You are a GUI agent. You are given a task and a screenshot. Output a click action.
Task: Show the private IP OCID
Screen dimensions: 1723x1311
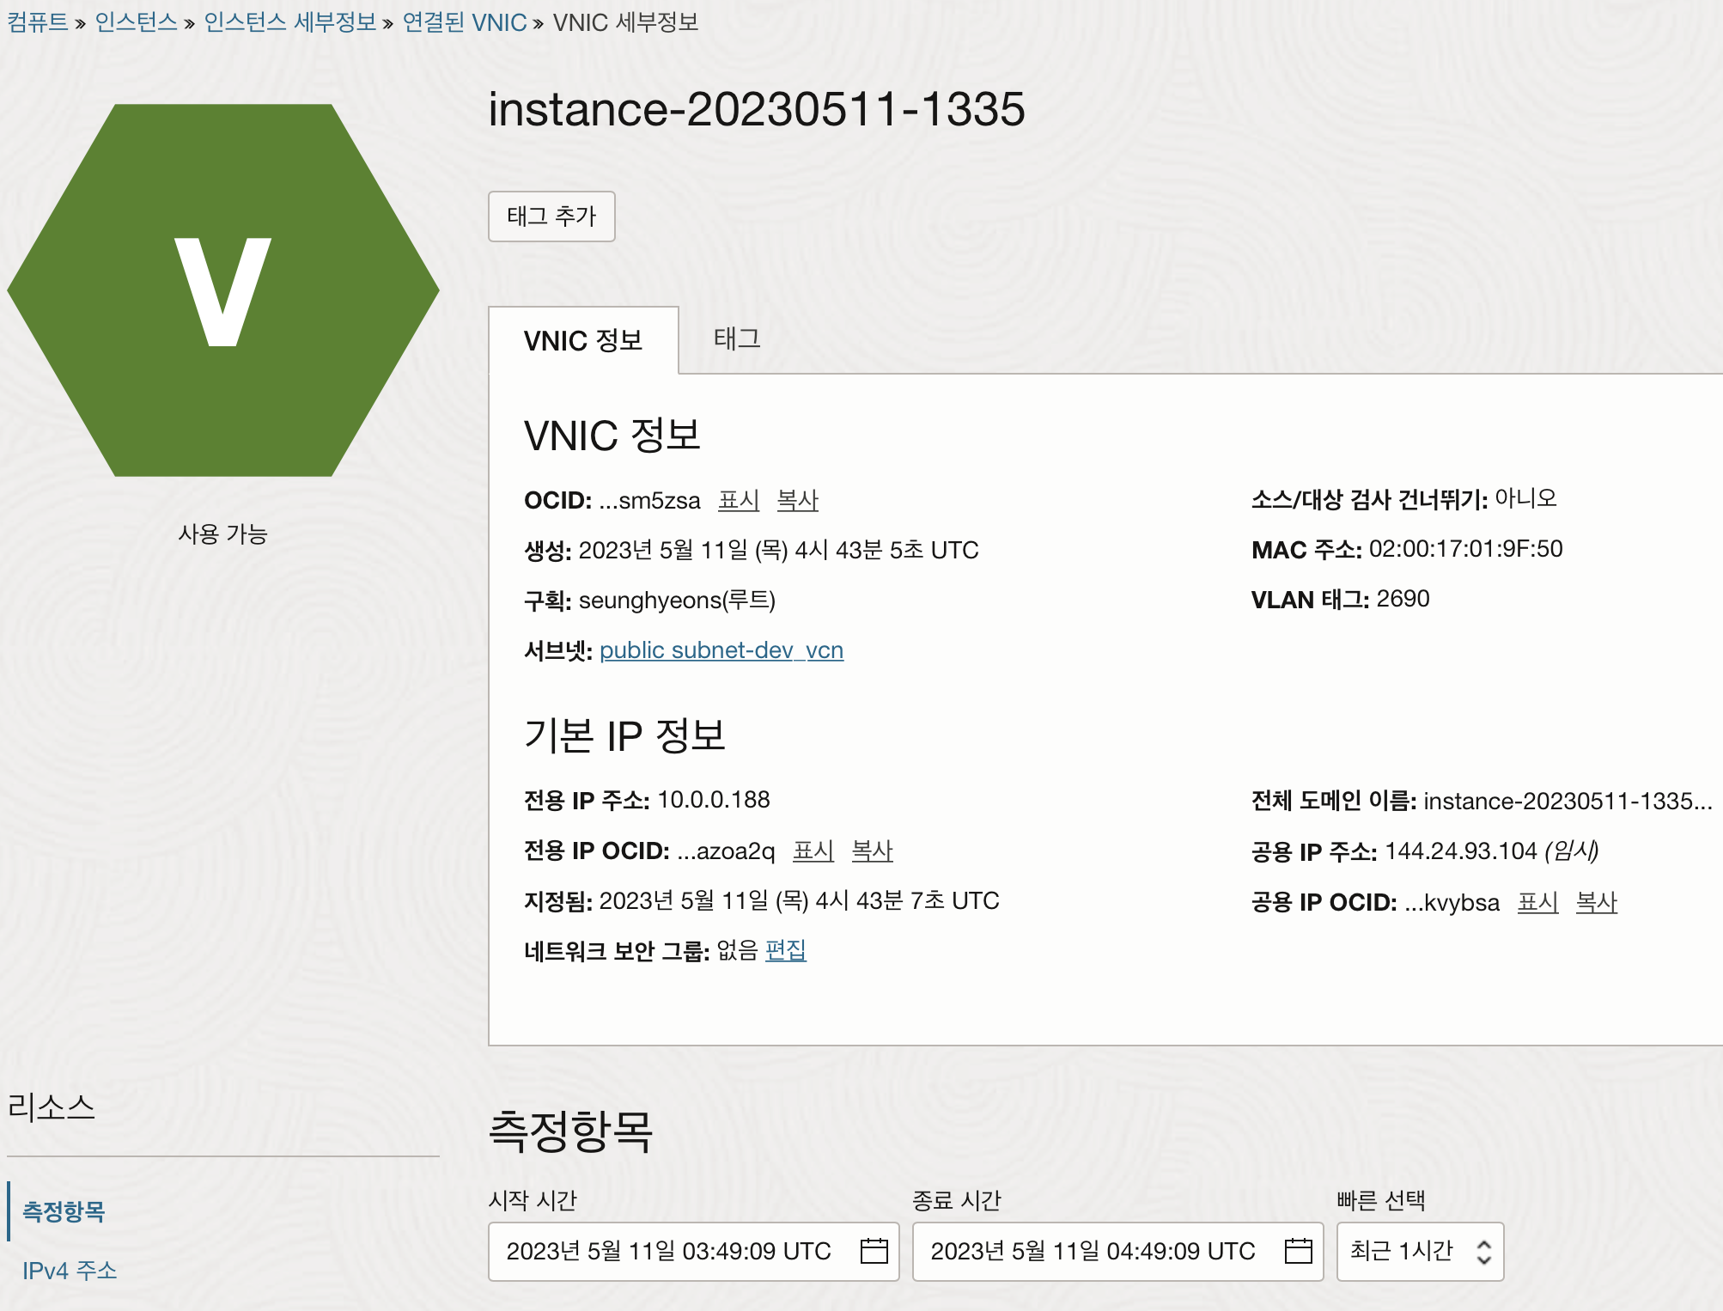tap(813, 851)
